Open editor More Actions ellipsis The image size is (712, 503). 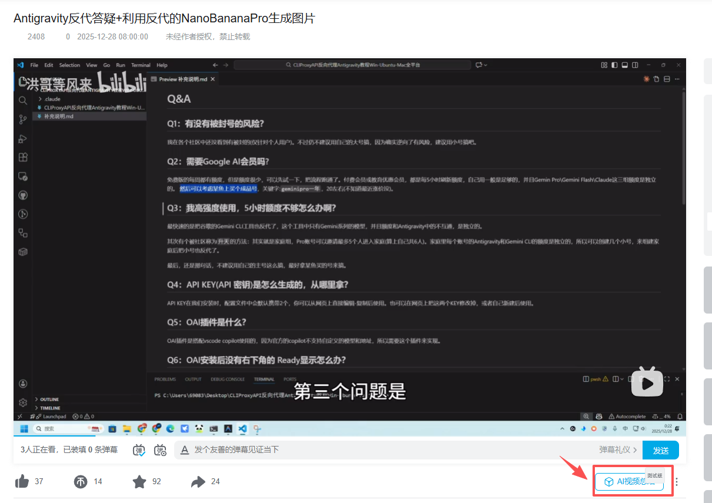tap(677, 79)
